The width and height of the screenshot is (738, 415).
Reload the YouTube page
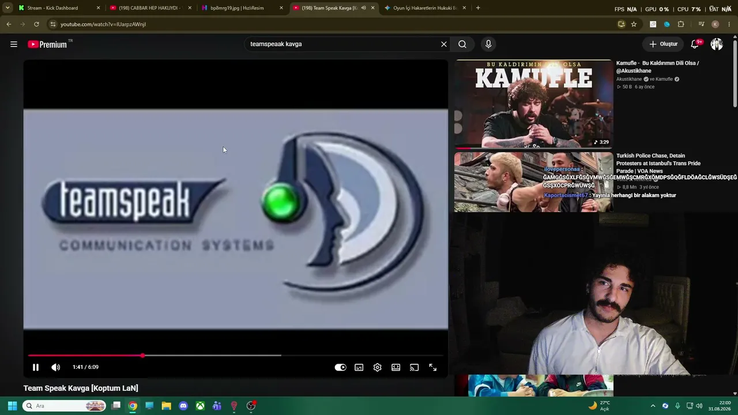pos(36,24)
